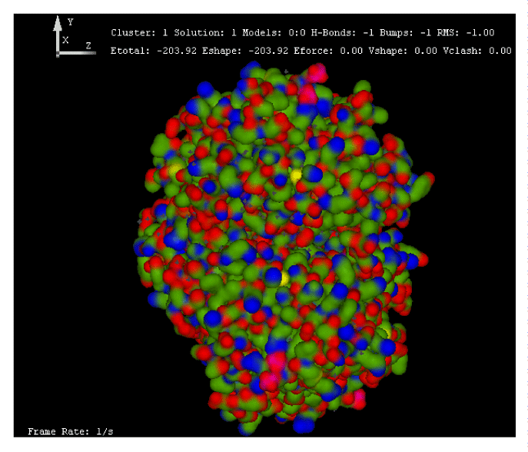This screenshot has width=528, height=452.
Task: Click the 'Cluster: 1' status text
Action: 139,33
